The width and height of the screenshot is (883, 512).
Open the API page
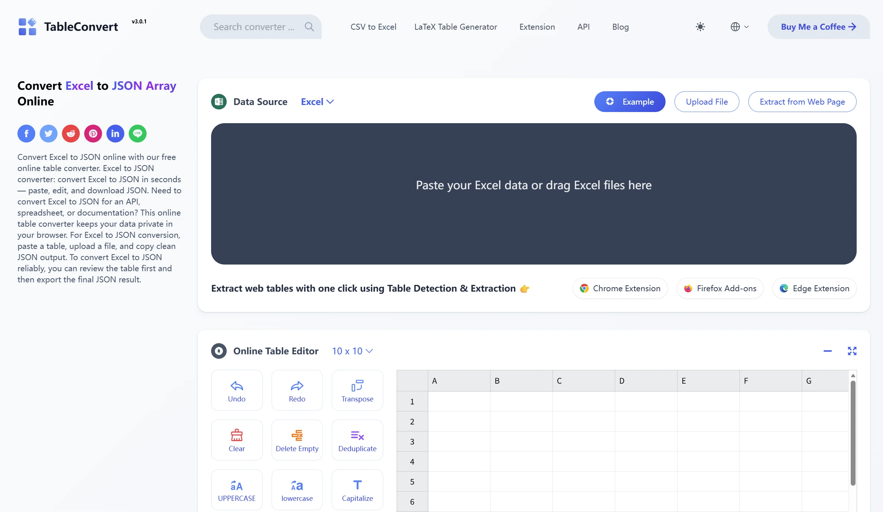coord(584,27)
